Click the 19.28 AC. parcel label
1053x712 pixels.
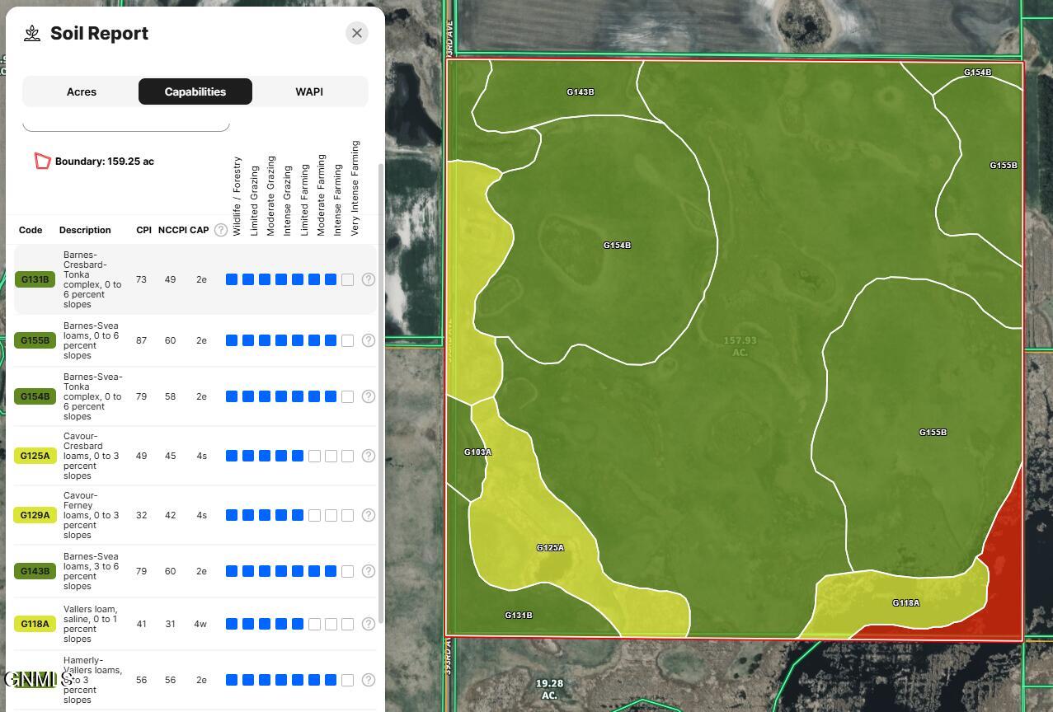click(x=549, y=690)
